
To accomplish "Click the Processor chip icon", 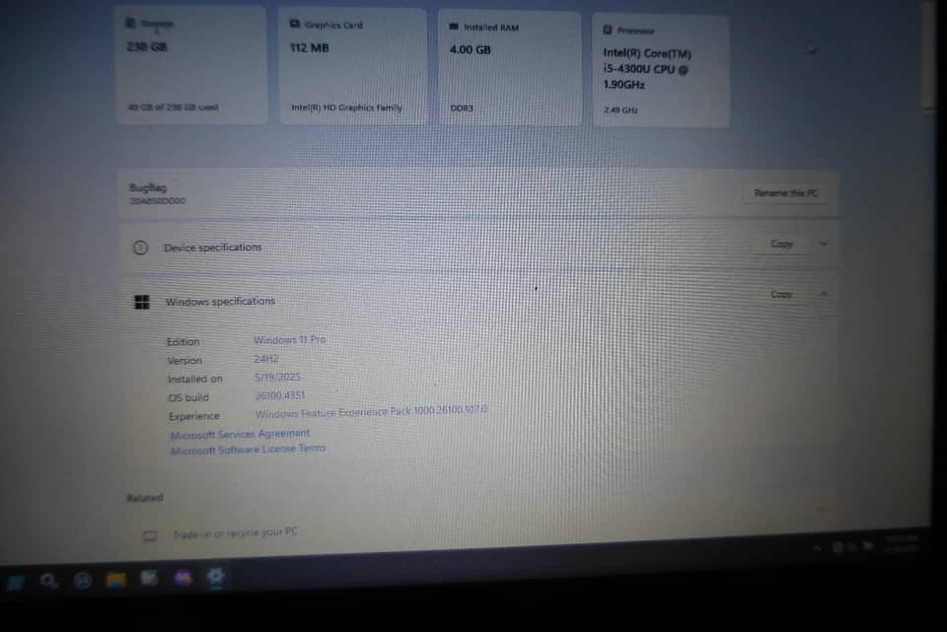I will [x=607, y=30].
